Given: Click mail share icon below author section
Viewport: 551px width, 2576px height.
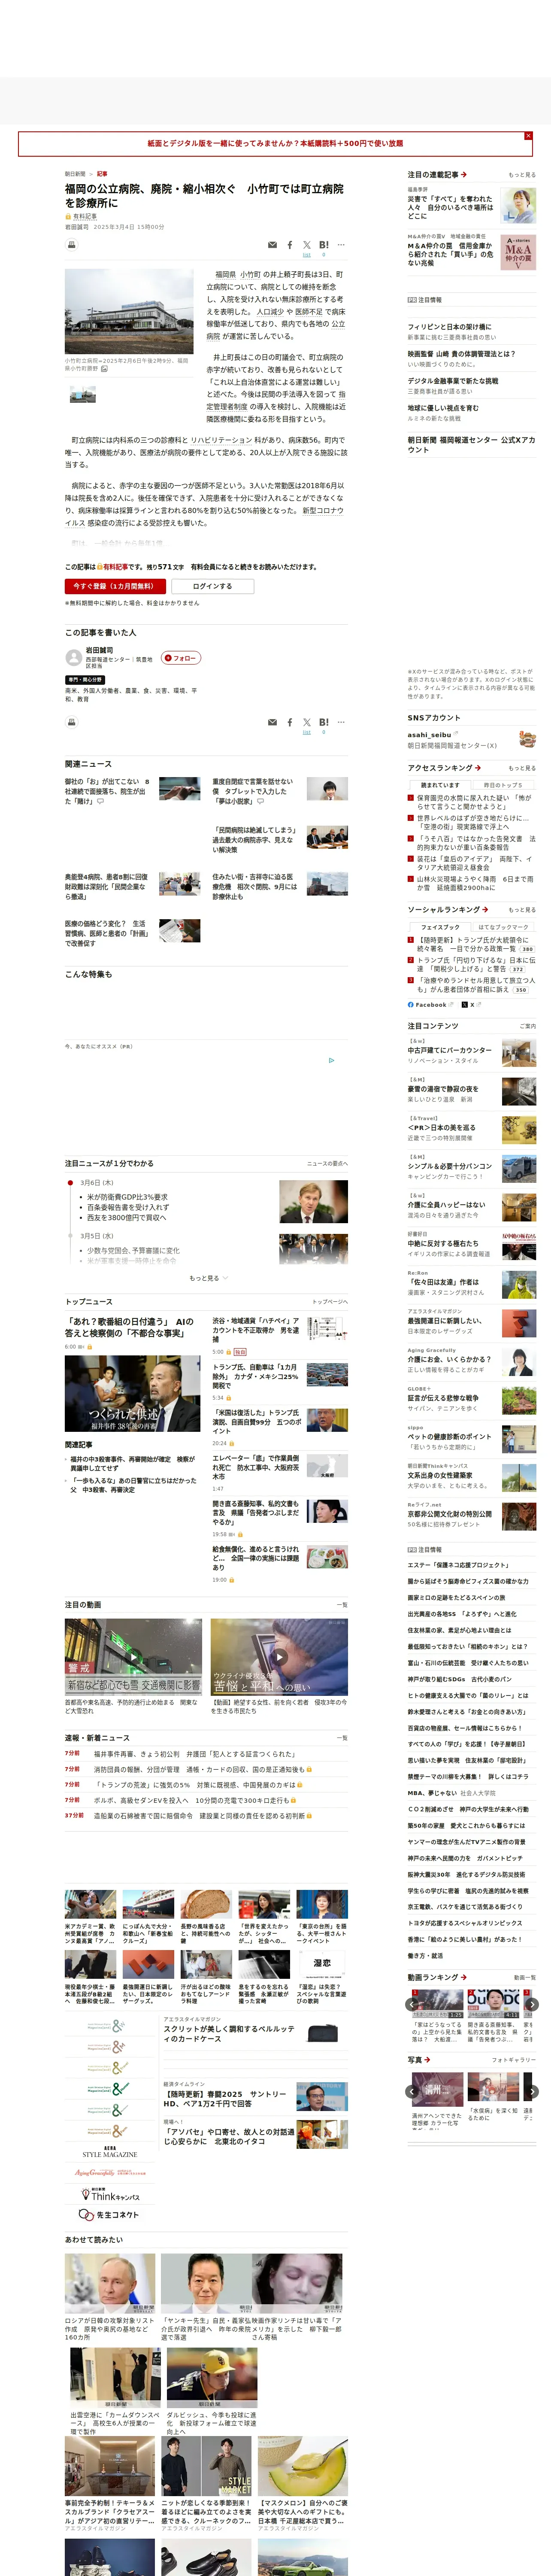Looking at the screenshot, I should tap(272, 722).
